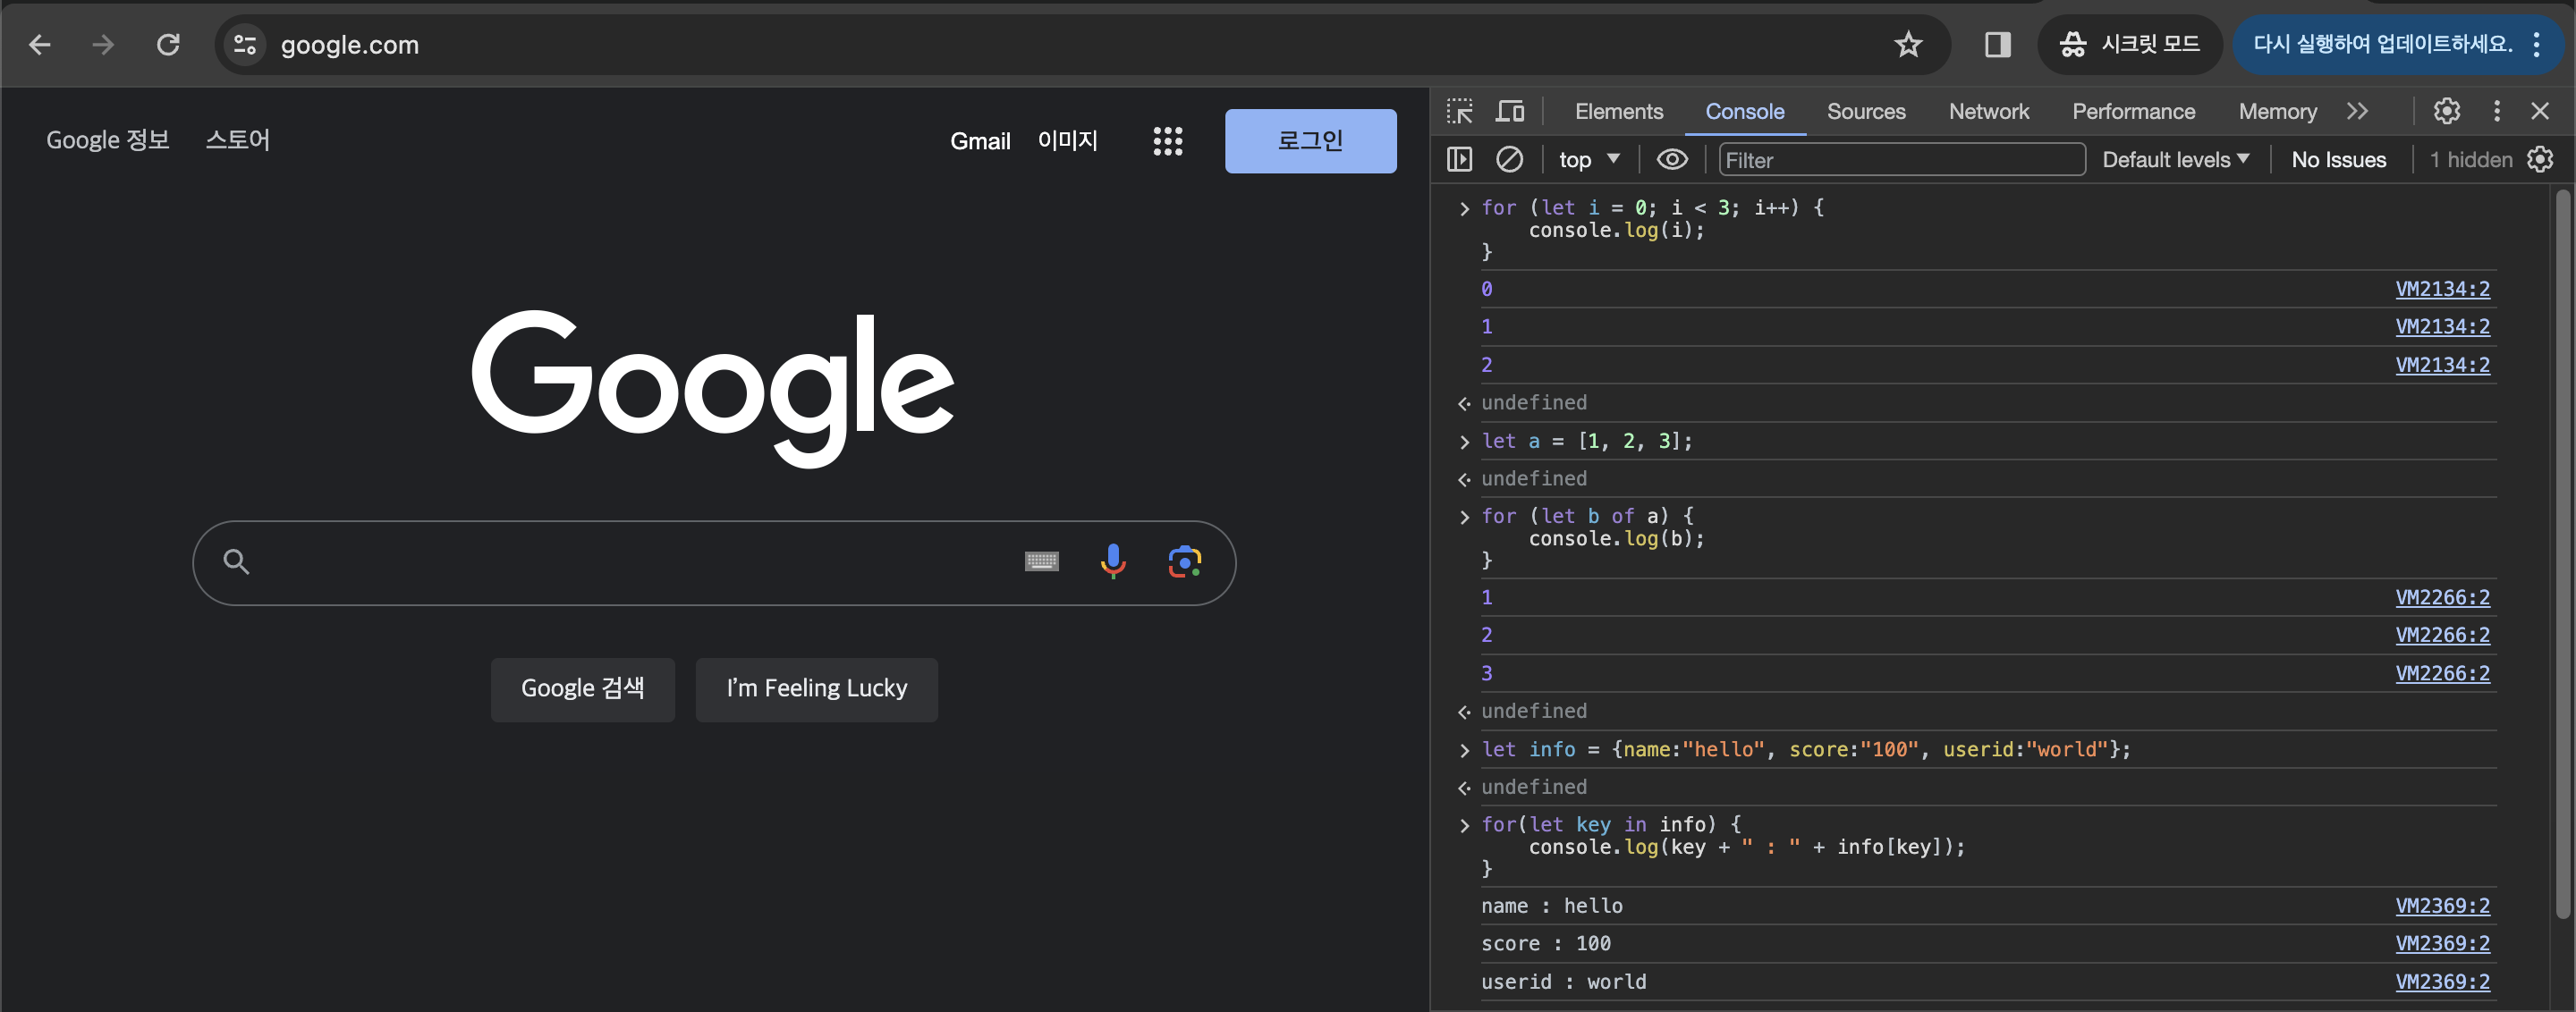
Task: Open DevTools settings gear
Action: click(2446, 111)
